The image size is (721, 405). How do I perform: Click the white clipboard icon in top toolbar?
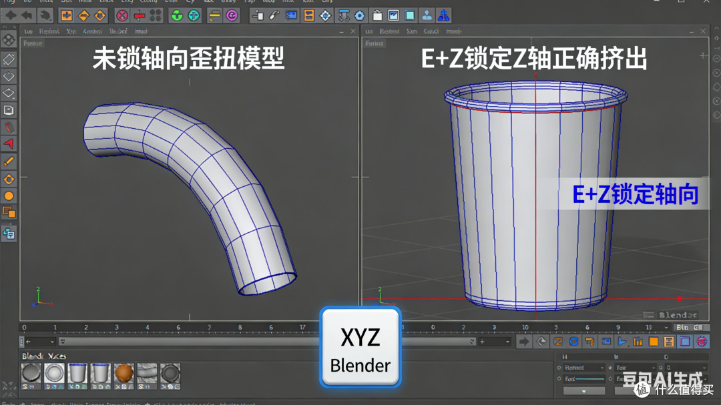tap(377, 15)
